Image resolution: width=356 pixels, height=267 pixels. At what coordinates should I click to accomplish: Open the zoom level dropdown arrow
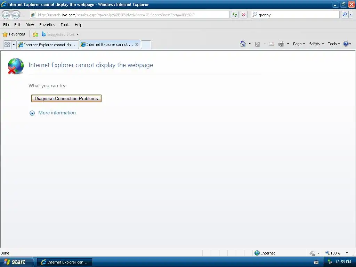(347, 253)
